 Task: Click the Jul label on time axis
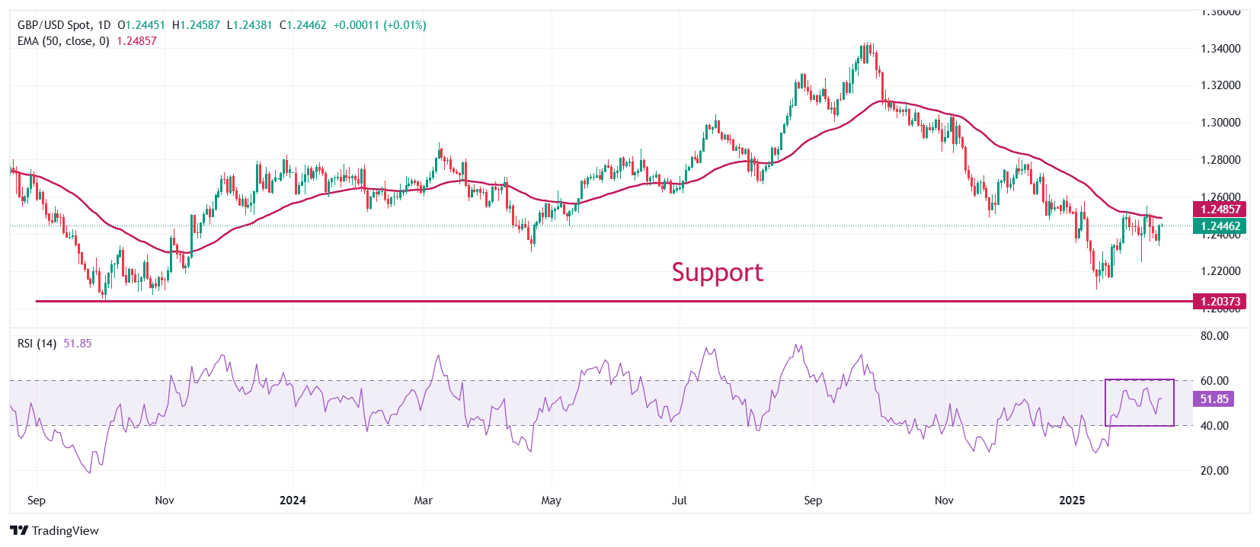(x=679, y=501)
